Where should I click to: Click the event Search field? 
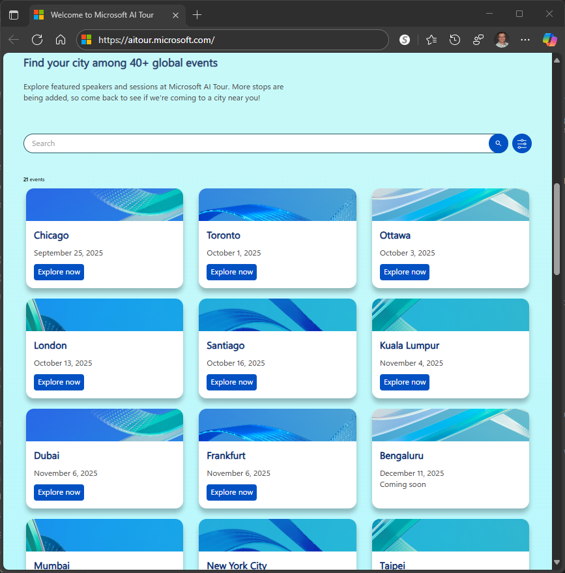tap(255, 143)
